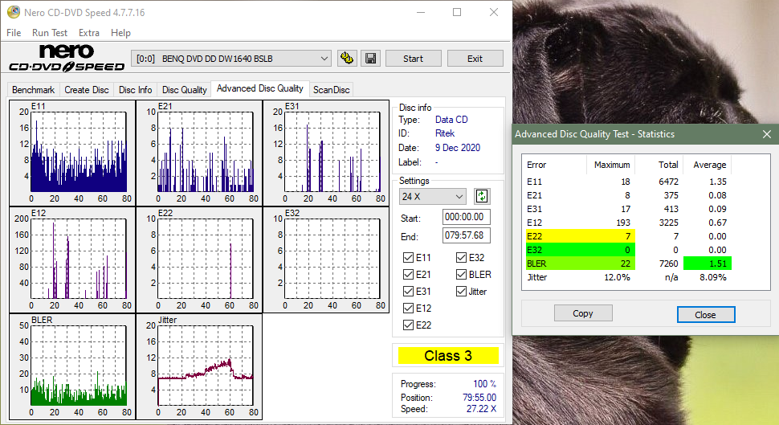The width and height of the screenshot is (779, 425).
Task: Click the End time input field
Action: click(466, 235)
